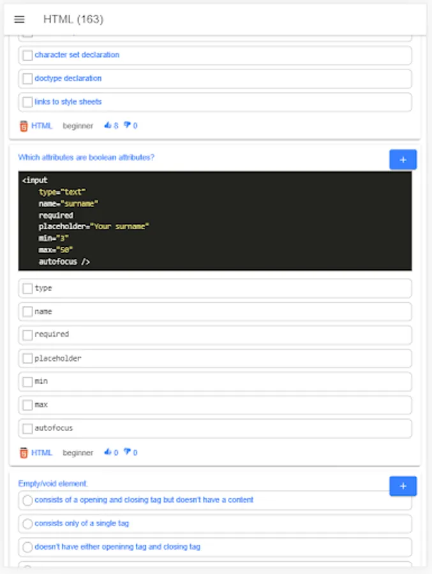Image resolution: width=432 pixels, height=574 pixels.
Task: Check the "required" answer checkbox
Action: click(27, 335)
